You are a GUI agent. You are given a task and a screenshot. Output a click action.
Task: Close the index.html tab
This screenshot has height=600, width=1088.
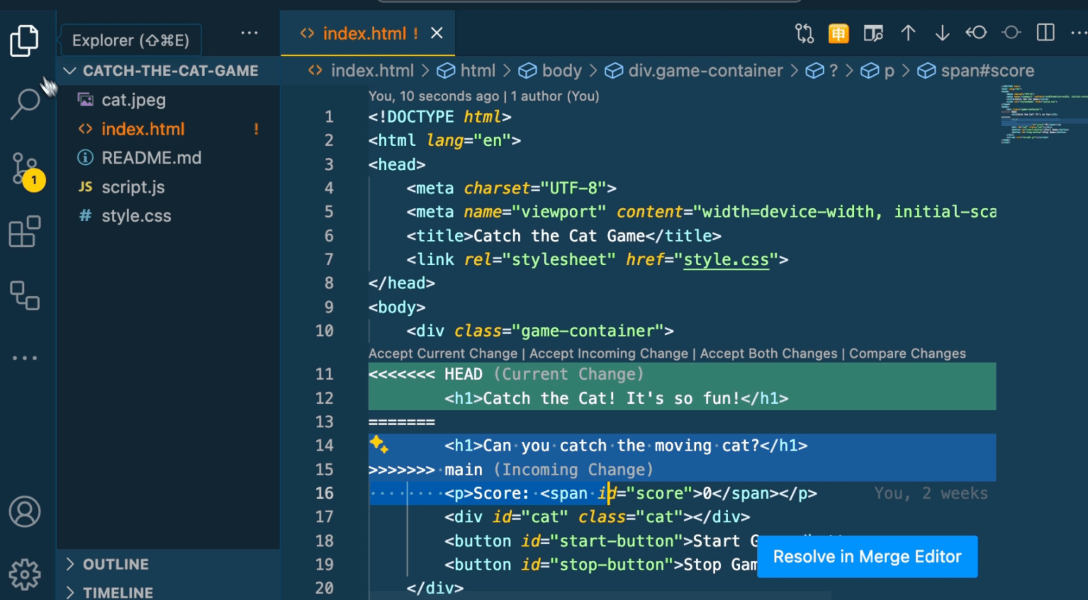click(x=437, y=33)
